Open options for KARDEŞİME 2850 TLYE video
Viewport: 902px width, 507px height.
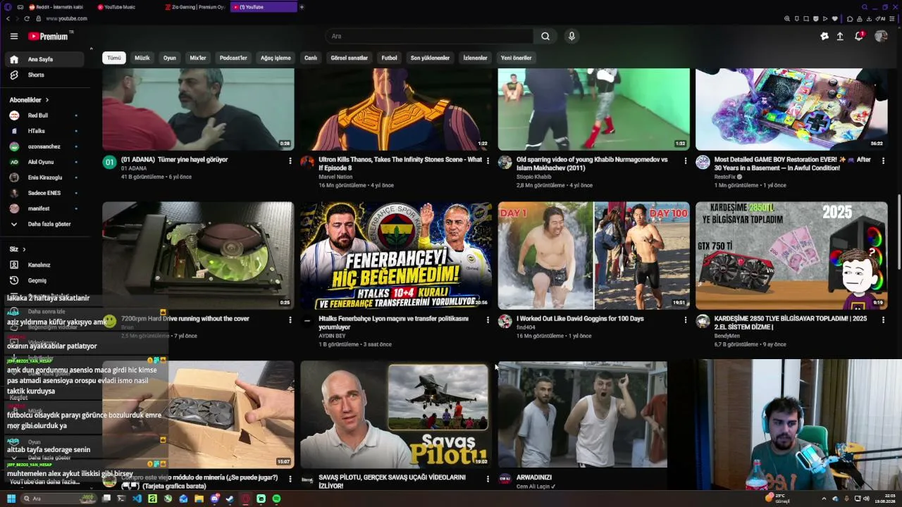(883, 320)
